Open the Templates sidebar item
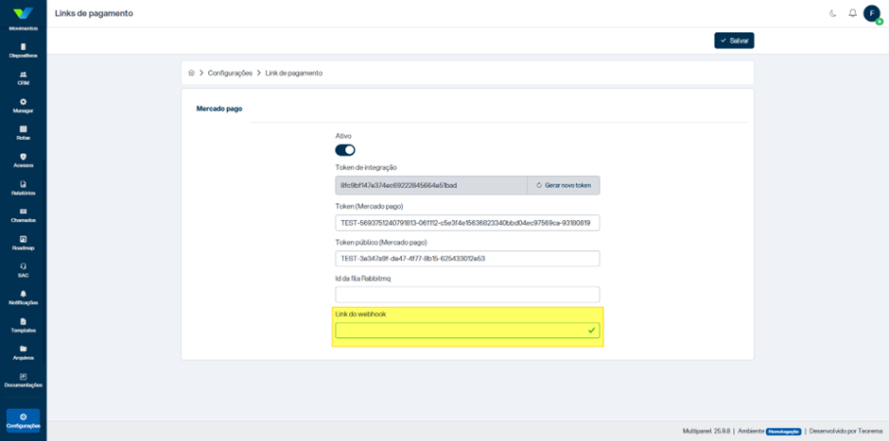Viewport: 889px width, 441px height. point(24,326)
